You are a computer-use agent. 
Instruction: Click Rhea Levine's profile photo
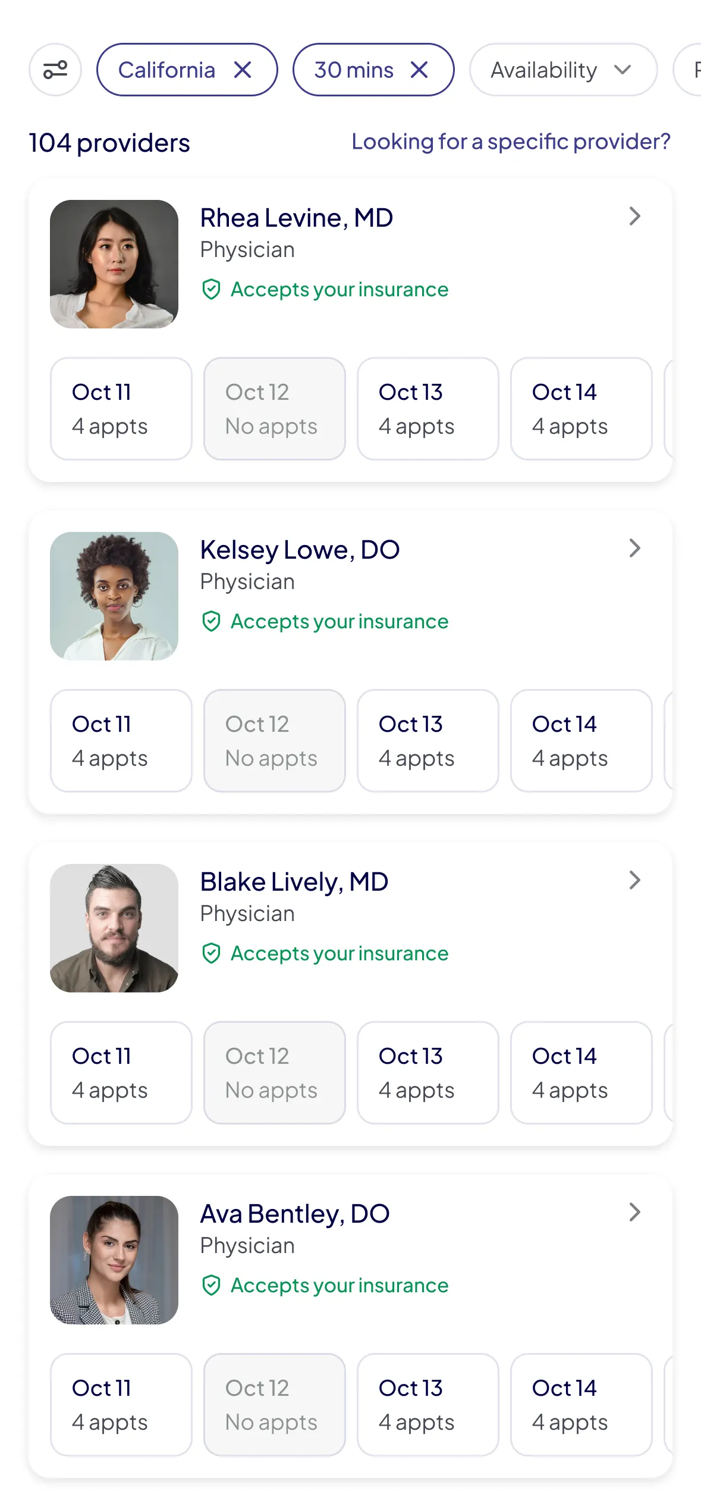114,264
